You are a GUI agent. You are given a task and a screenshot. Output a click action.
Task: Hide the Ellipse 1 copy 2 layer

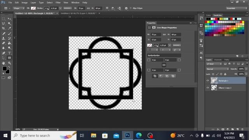click(207, 87)
